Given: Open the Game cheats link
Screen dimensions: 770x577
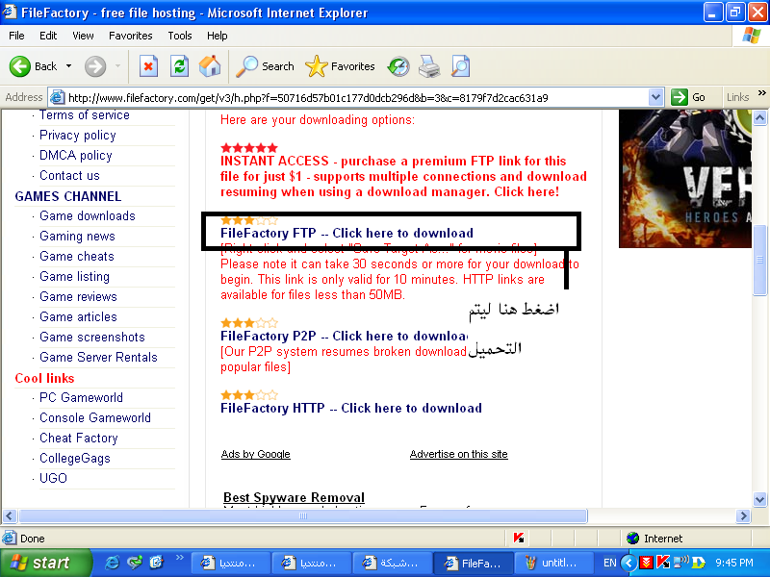Looking at the screenshot, I should coord(77,256).
